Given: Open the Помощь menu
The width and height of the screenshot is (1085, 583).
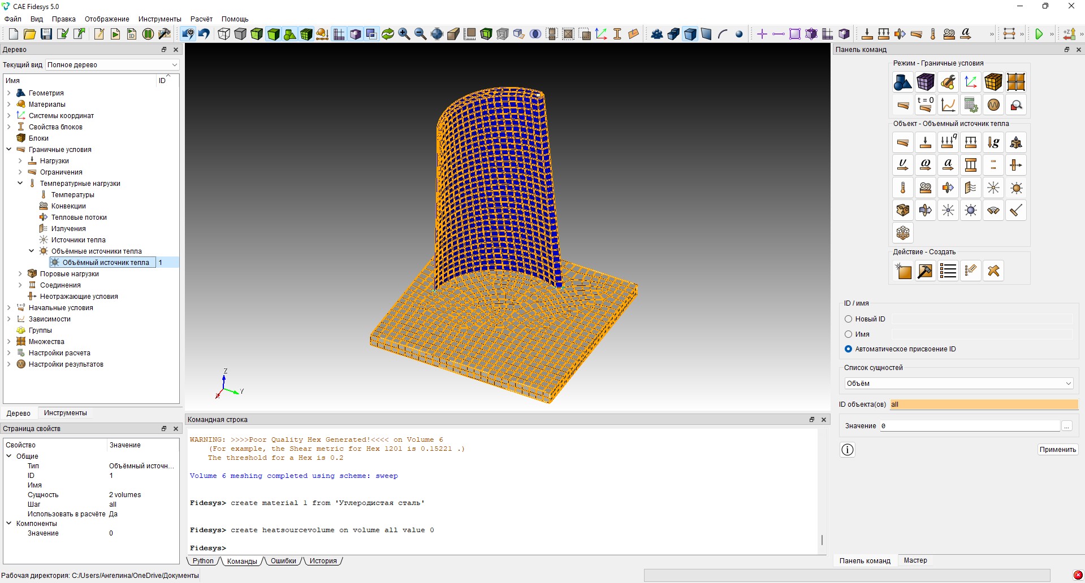Looking at the screenshot, I should pyautogui.click(x=235, y=19).
